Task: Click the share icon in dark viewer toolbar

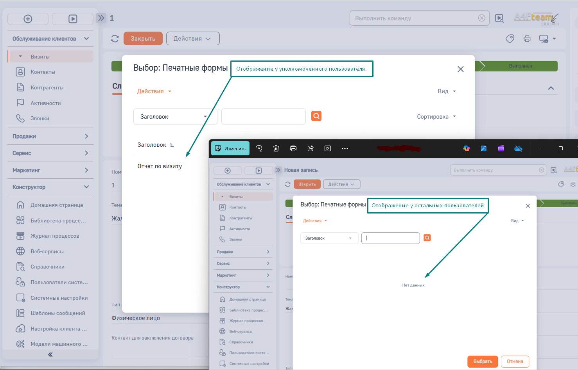Action: click(311, 148)
